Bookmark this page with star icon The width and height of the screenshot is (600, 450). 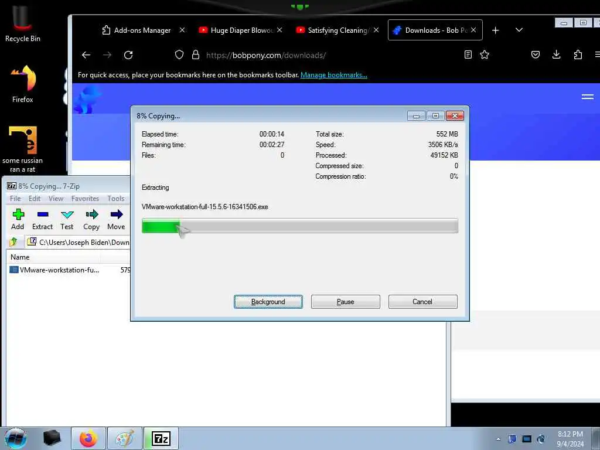[485, 54]
